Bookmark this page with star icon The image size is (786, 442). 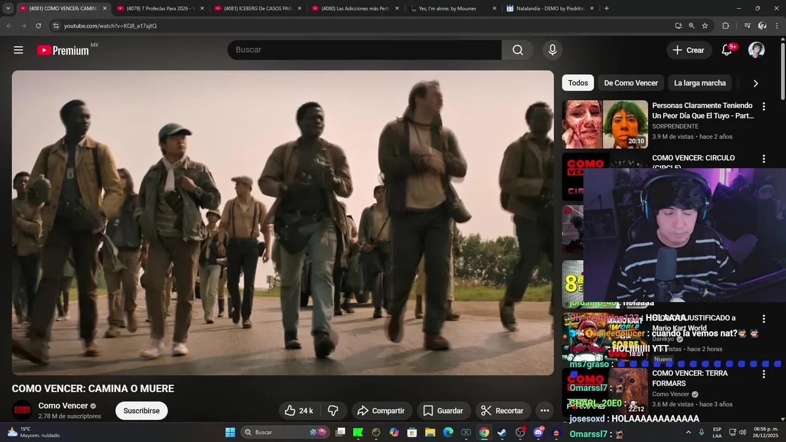click(x=705, y=26)
